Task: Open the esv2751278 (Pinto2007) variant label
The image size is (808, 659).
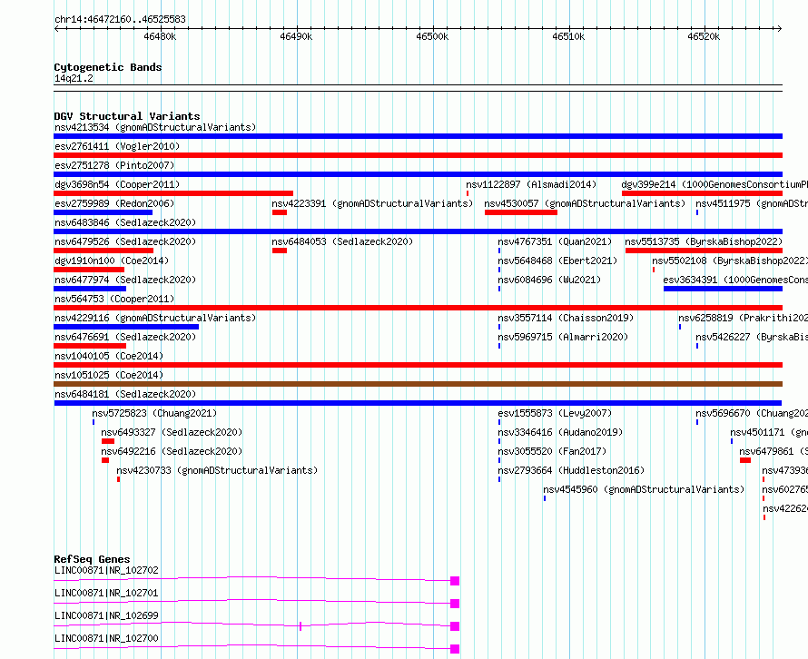Action: pos(114,165)
